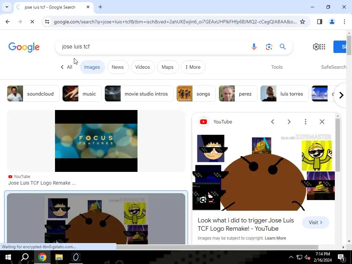
Task: Open the large preview image
Action: point(264,172)
